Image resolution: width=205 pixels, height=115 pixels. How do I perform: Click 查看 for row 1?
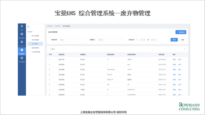pyautogui.click(x=174, y=60)
